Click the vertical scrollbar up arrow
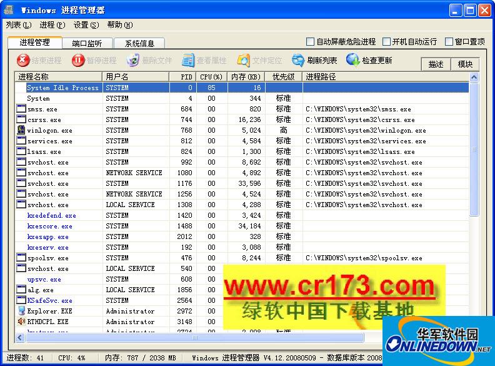Screen dimensions: 495x366 pyautogui.click(x=474, y=77)
